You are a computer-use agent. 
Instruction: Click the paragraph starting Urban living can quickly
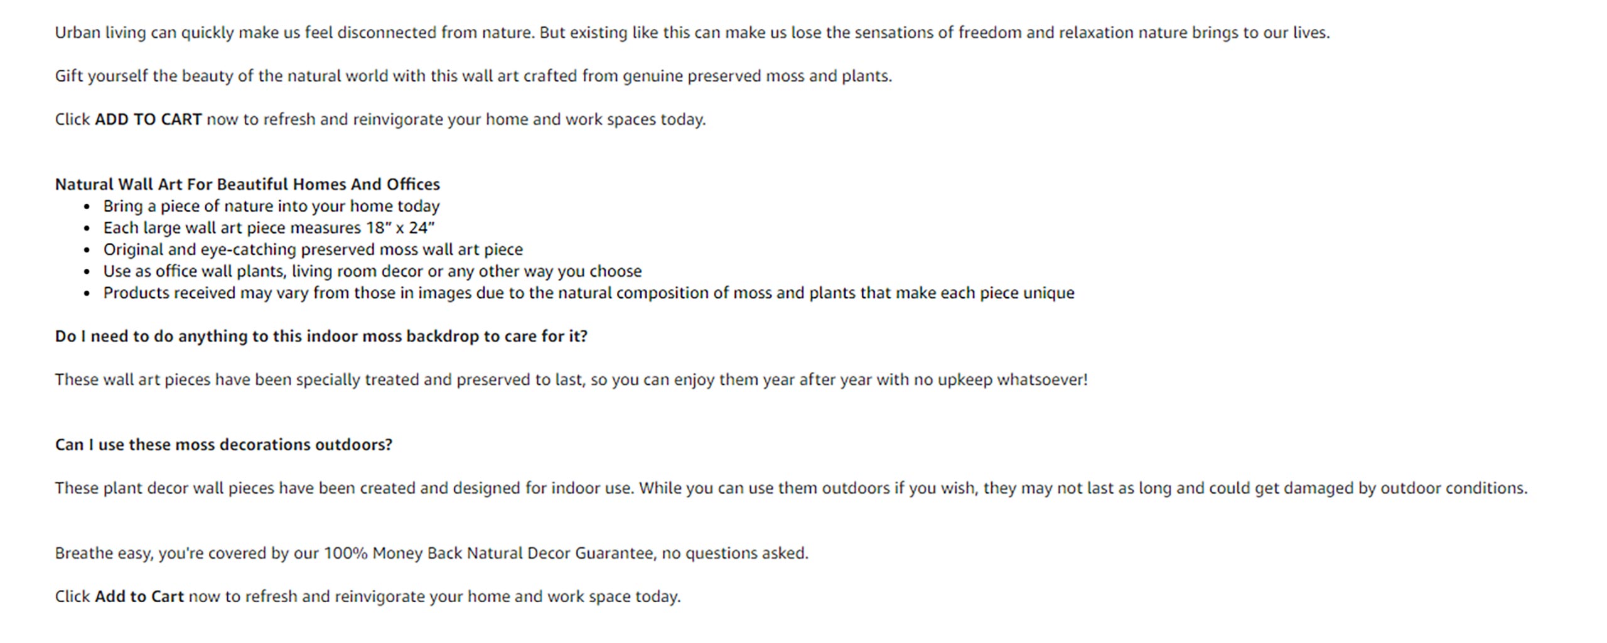coord(692,33)
